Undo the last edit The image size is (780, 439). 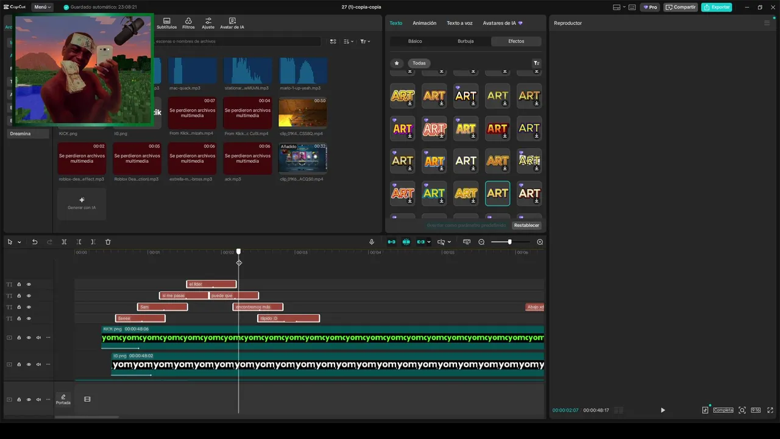[x=35, y=242]
